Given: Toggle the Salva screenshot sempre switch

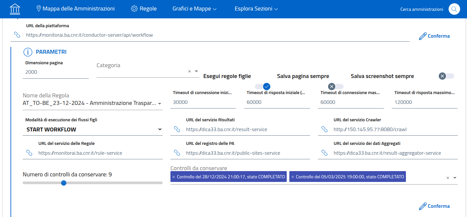Looking at the screenshot, I should click(x=446, y=76).
